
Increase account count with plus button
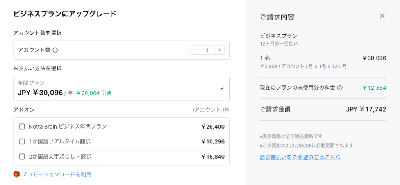click(x=220, y=50)
